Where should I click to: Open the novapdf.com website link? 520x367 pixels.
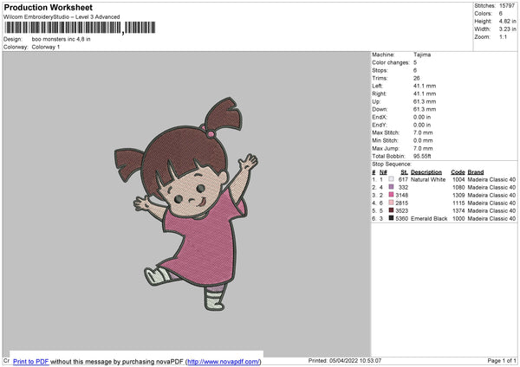tap(224, 361)
